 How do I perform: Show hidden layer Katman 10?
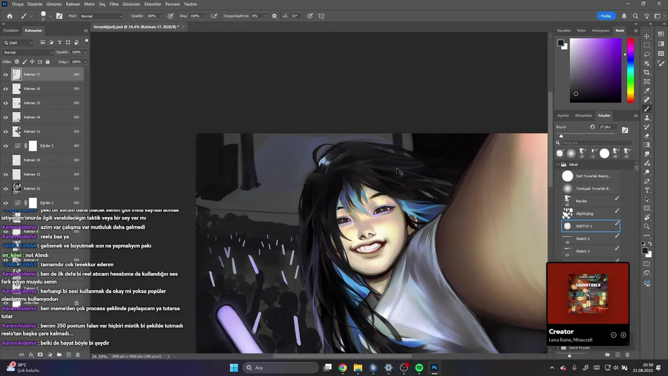coord(6,160)
